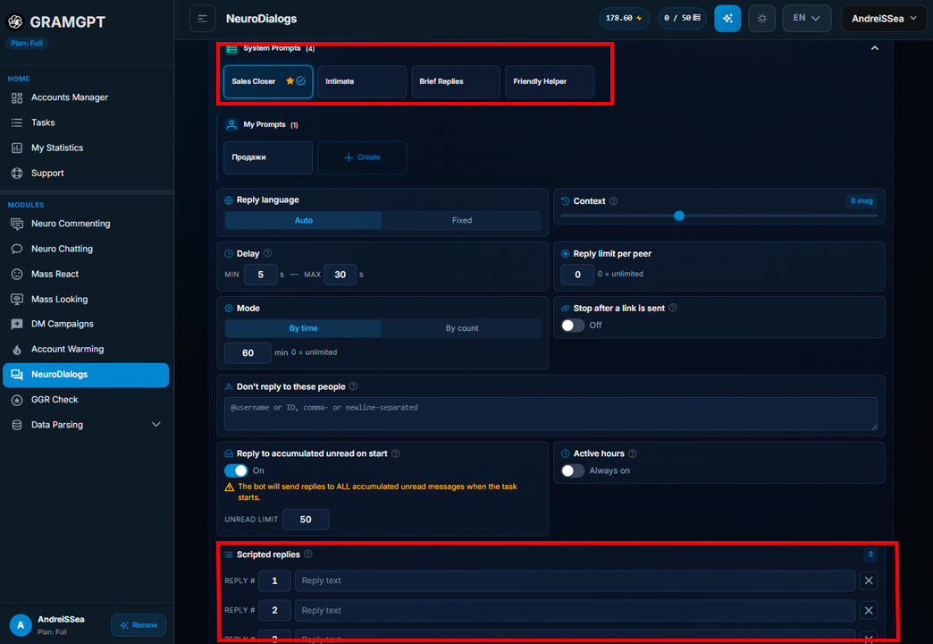Select the Friendly Helper system prompt
Screen dimensions: 933x644
pyautogui.click(x=550, y=81)
